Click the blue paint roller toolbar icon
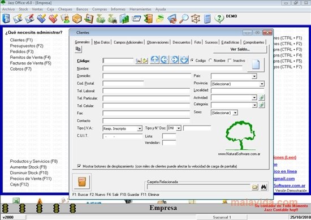This screenshot has height=220, width=311. click(41, 19)
